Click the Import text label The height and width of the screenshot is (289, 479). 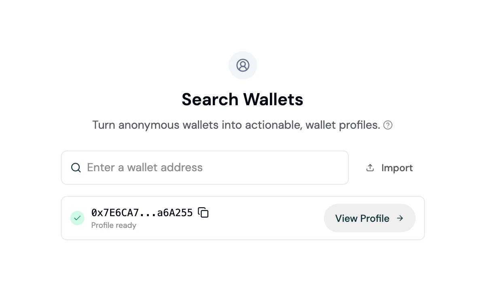pyautogui.click(x=397, y=167)
